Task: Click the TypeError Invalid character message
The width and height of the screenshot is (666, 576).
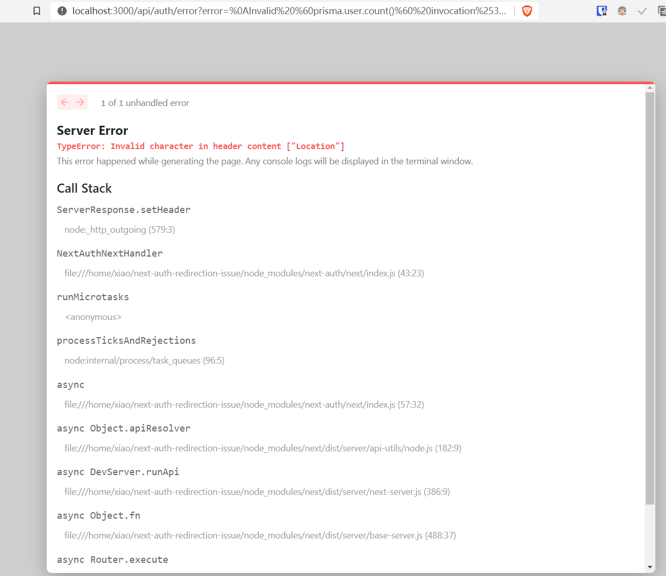Action: click(x=201, y=146)
